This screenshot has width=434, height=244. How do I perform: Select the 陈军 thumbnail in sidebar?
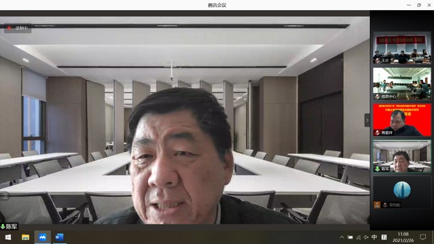(402, 156)
